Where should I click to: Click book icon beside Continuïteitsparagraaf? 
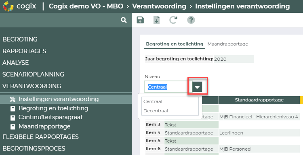pos(13,118)
